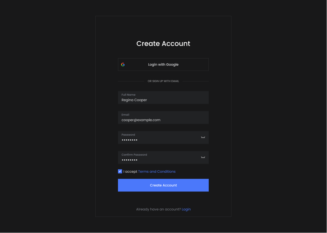Click the small "Email" field label
327x233 pixels.
pos(126,115)
